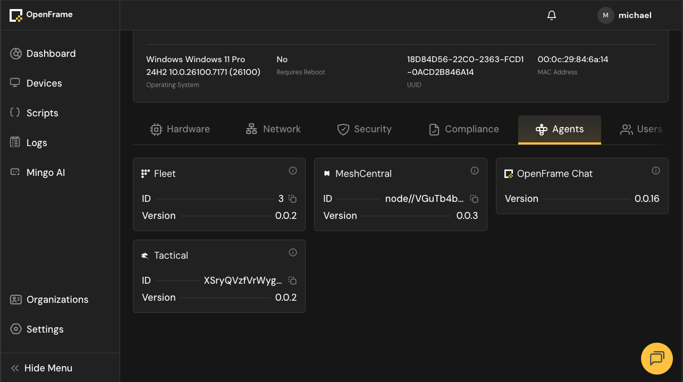The image size is (683, 382).
Task: Click the Logs list icon
Action: click(x=15, y=142)
